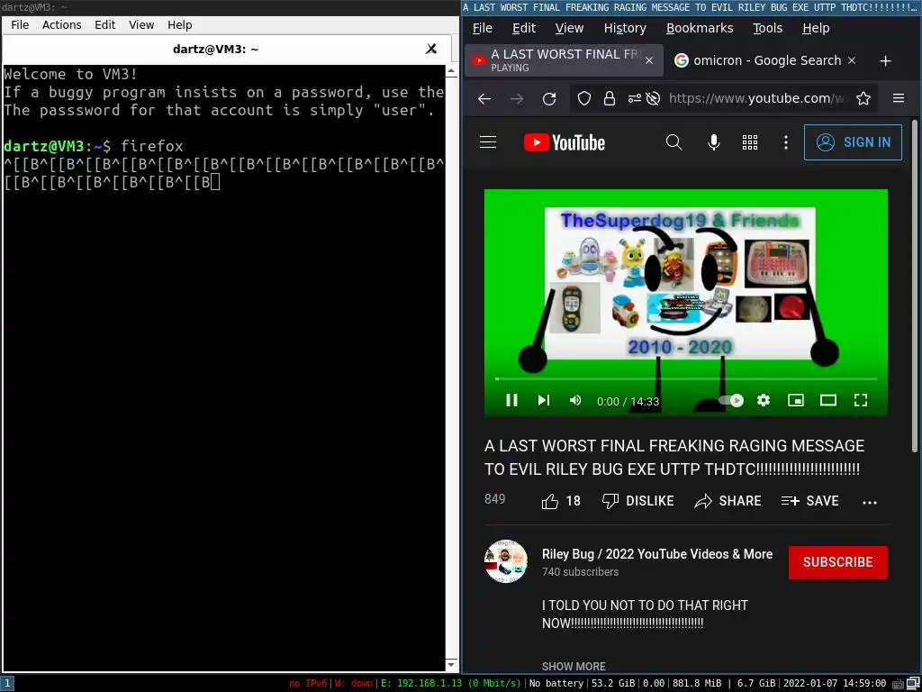Open the permissions icon in the URL bar
This screenshot has height=692, width=922.
634,98
